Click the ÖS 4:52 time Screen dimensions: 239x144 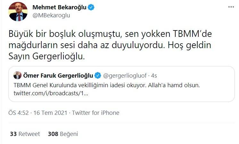coord(18,113)
